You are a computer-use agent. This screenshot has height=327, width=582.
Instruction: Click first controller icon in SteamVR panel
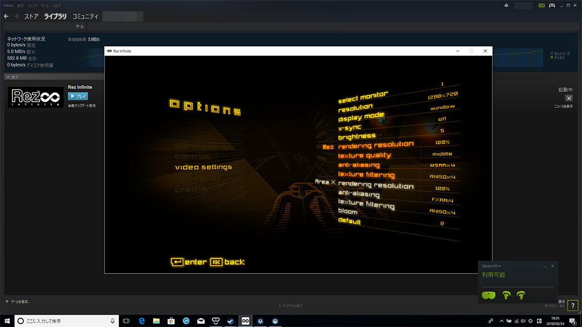(x=506, y=295)
